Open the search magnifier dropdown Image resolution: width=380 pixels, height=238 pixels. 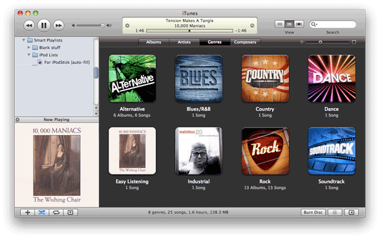314,25
